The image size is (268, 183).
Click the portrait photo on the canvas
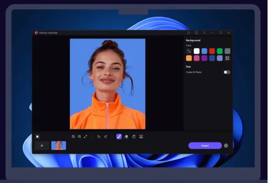107,84
